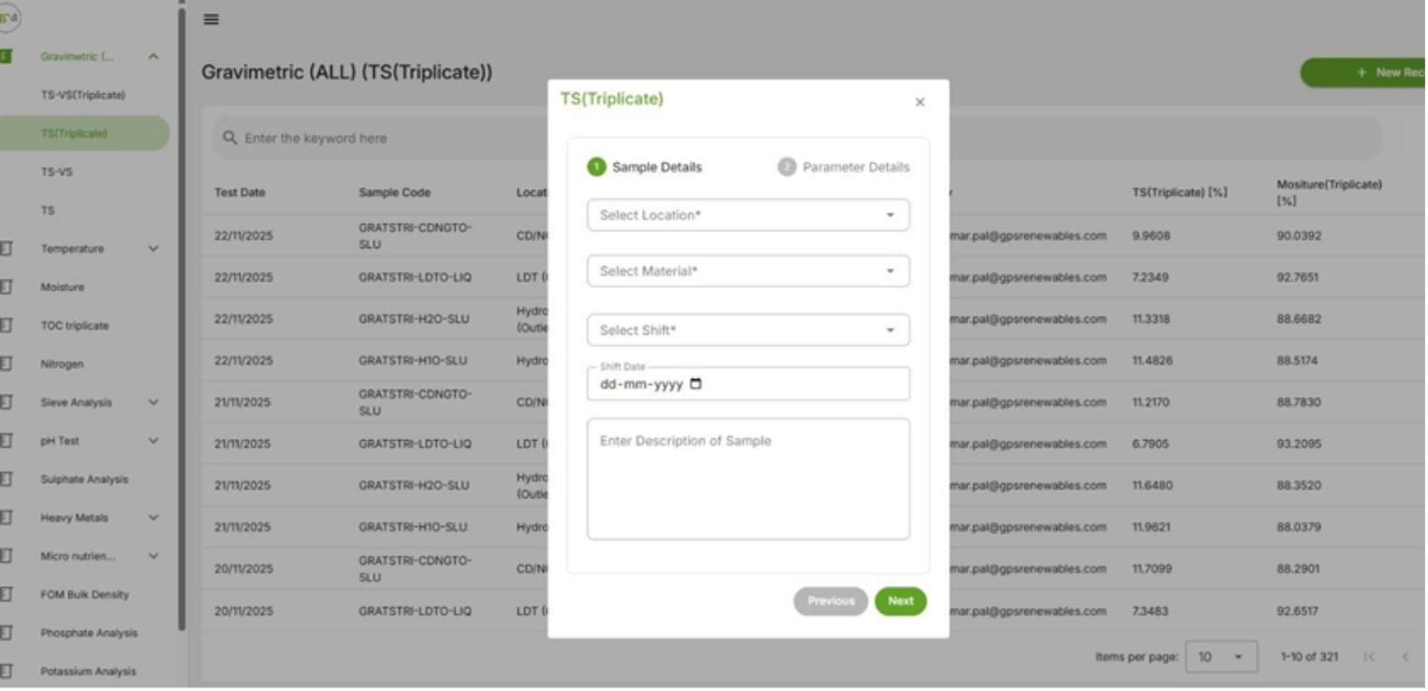Open the Select Material dropdown

pos(747,272)
